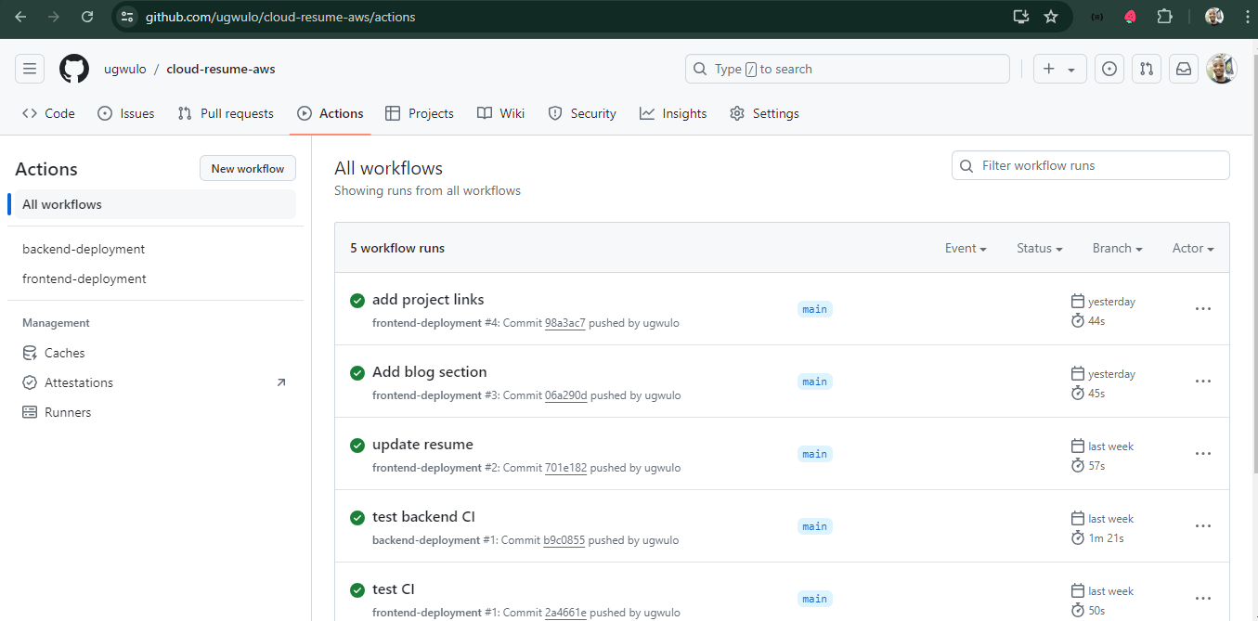Open the update resume workflow run
Screen dimensions: 1258x621
(422, 444)
